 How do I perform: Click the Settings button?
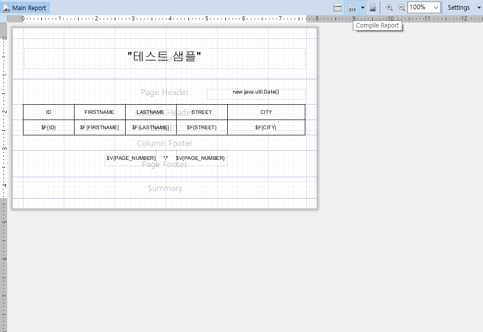[458, 7]
